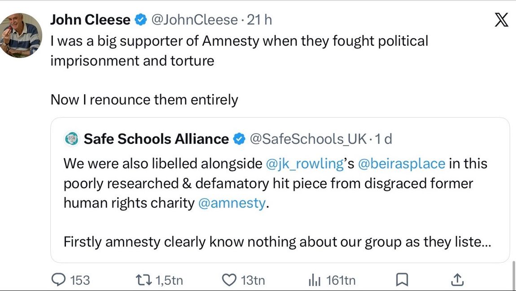Open the @jk_rowling mention link
Screen dimensions: 516x291
coord(305,163)
